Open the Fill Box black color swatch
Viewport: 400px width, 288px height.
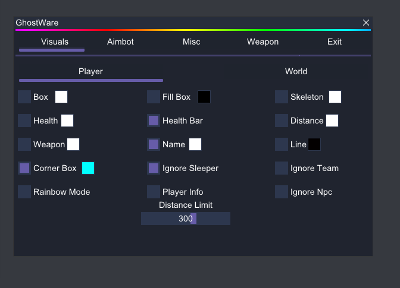204,97
